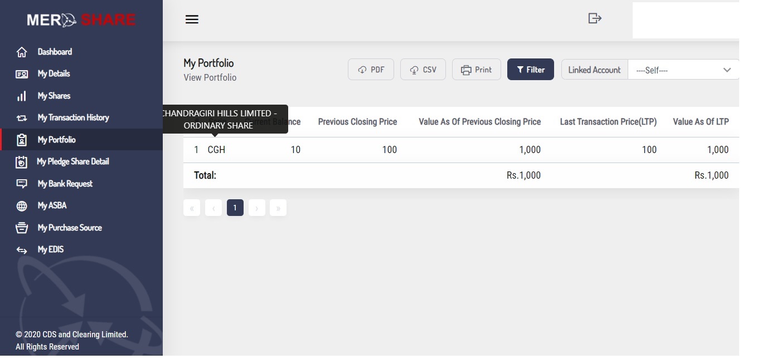The height and width of the screenshot is (359, 757).
Task: Open My Pledge Share Detail menu
Action: (72, 162)
